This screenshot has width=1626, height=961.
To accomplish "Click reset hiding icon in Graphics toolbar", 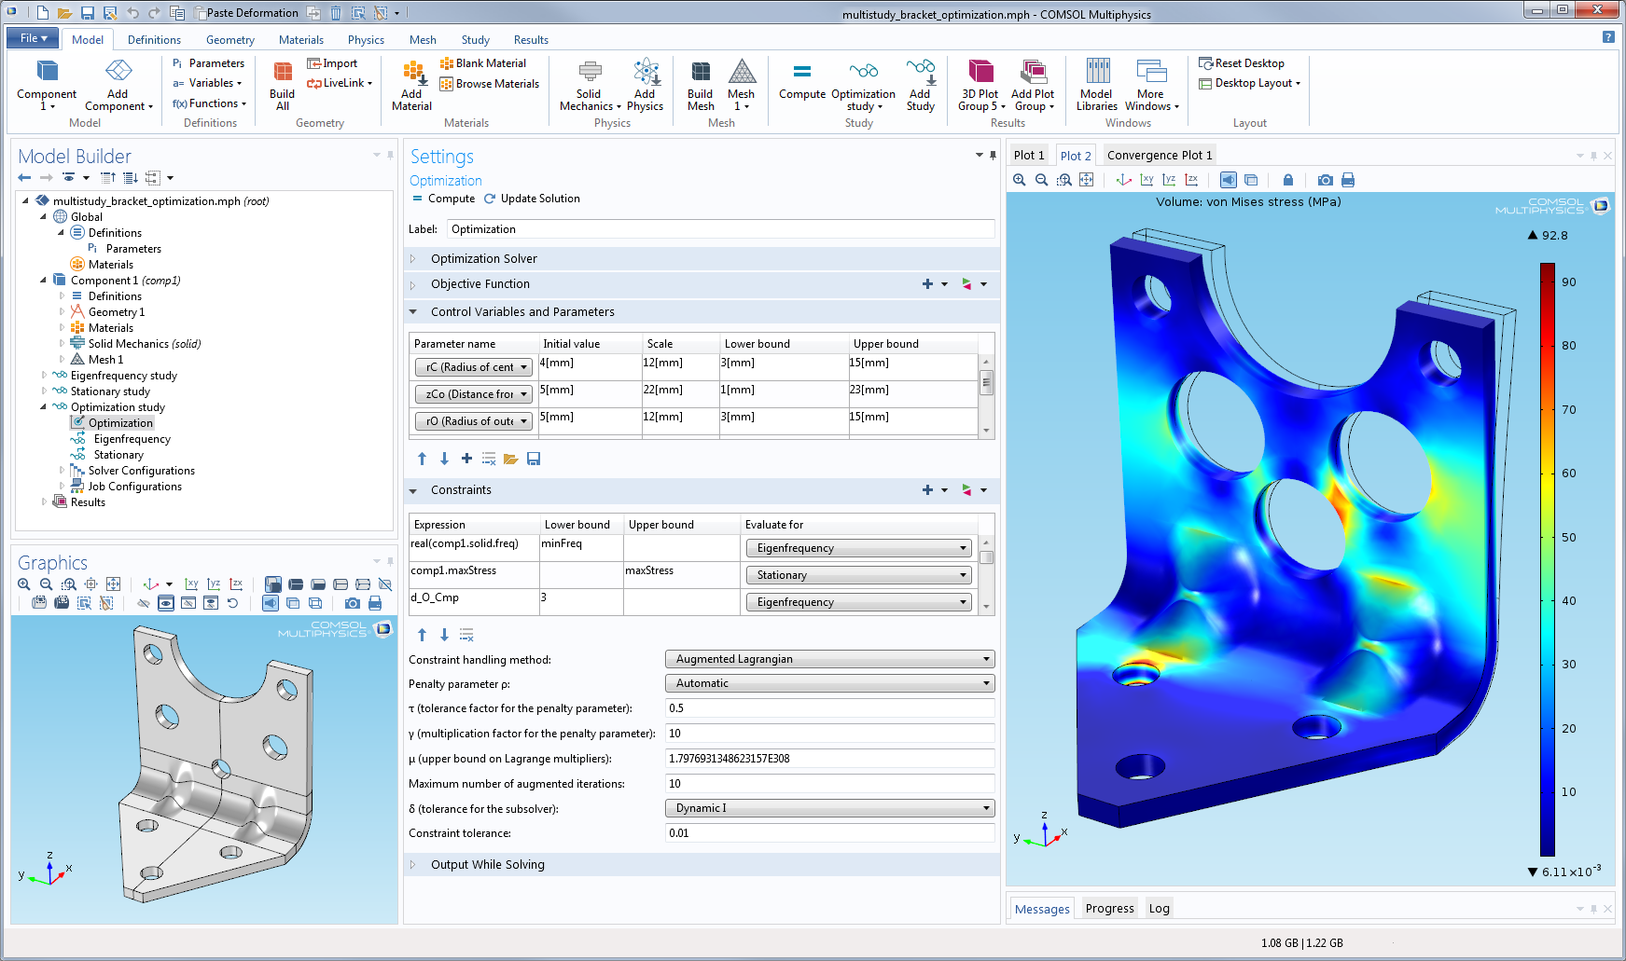I will pos(232,603).
